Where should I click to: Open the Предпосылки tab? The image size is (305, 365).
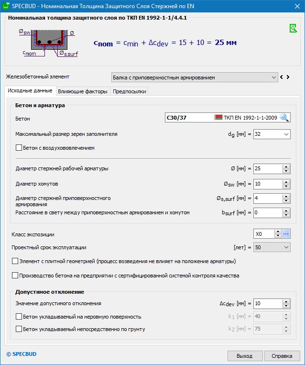130,91
